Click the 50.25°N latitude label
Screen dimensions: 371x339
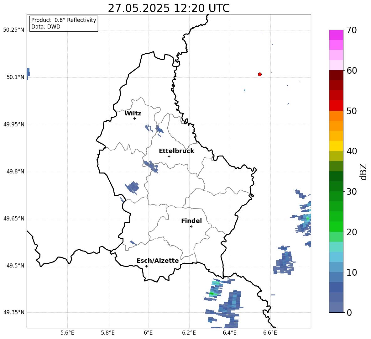14,30
